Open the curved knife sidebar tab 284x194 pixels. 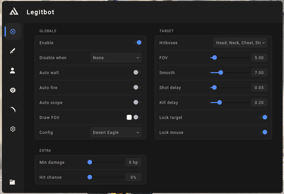tap(13, 110)
